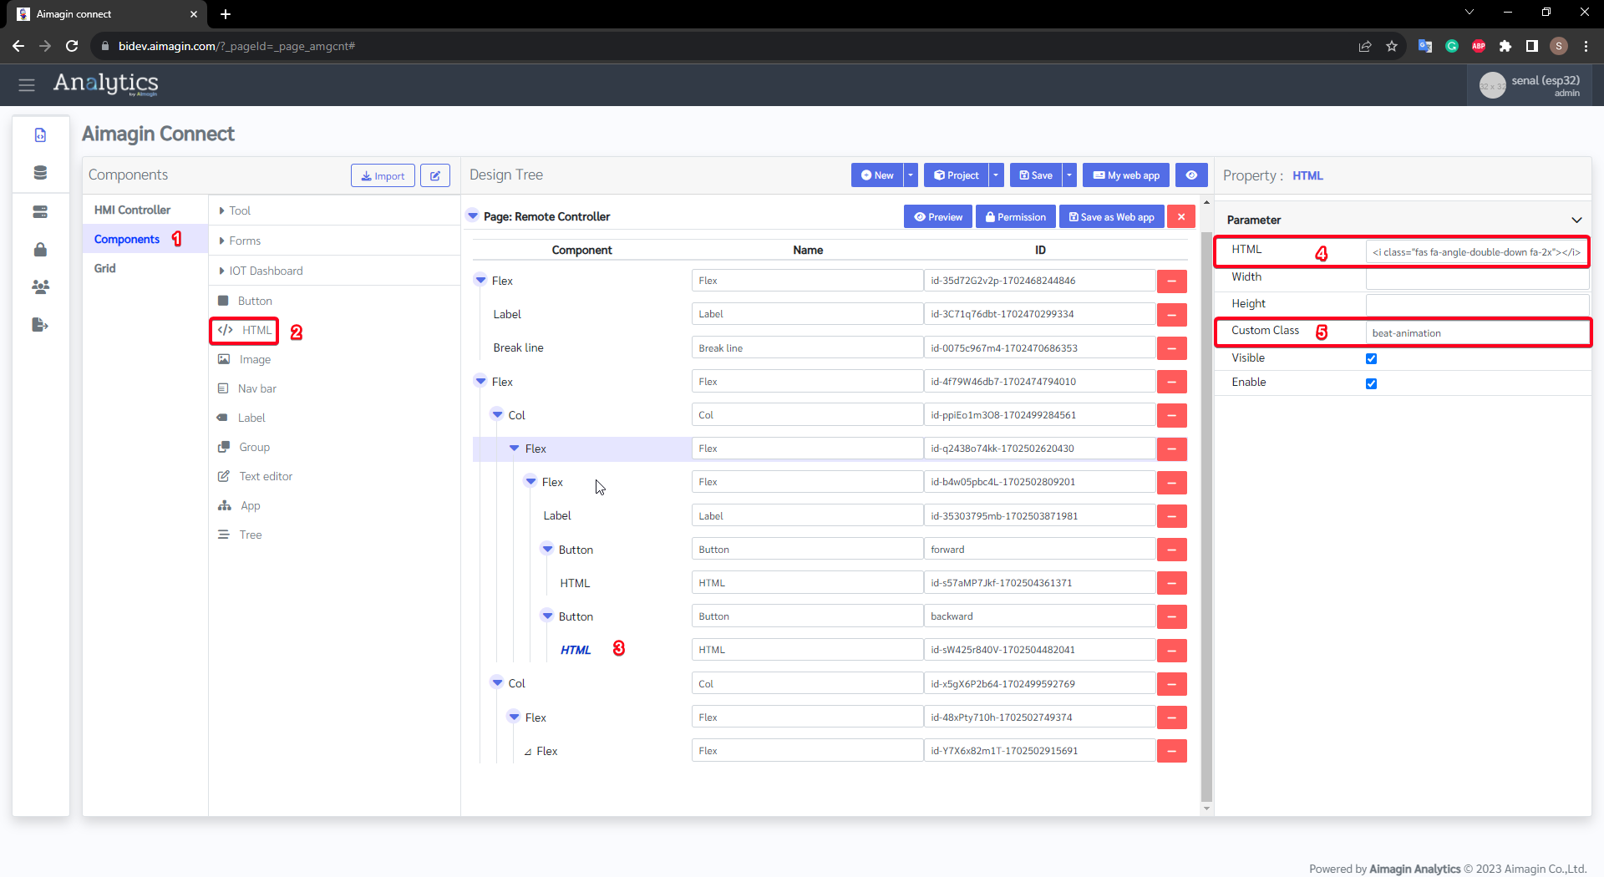Click the lock icon in left sidebar
Viewport: 1604px width, 877px height.
click(40, 250)
